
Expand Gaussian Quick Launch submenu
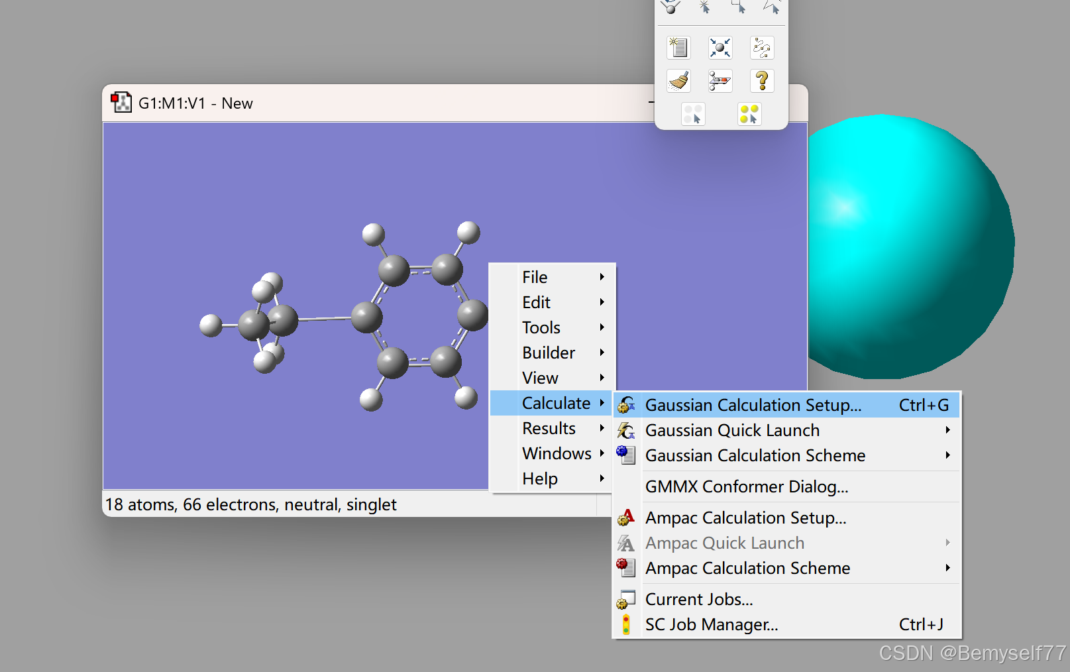[786, 430]
